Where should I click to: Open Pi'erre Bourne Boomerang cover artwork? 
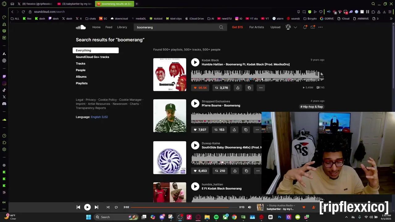point(170,116)
